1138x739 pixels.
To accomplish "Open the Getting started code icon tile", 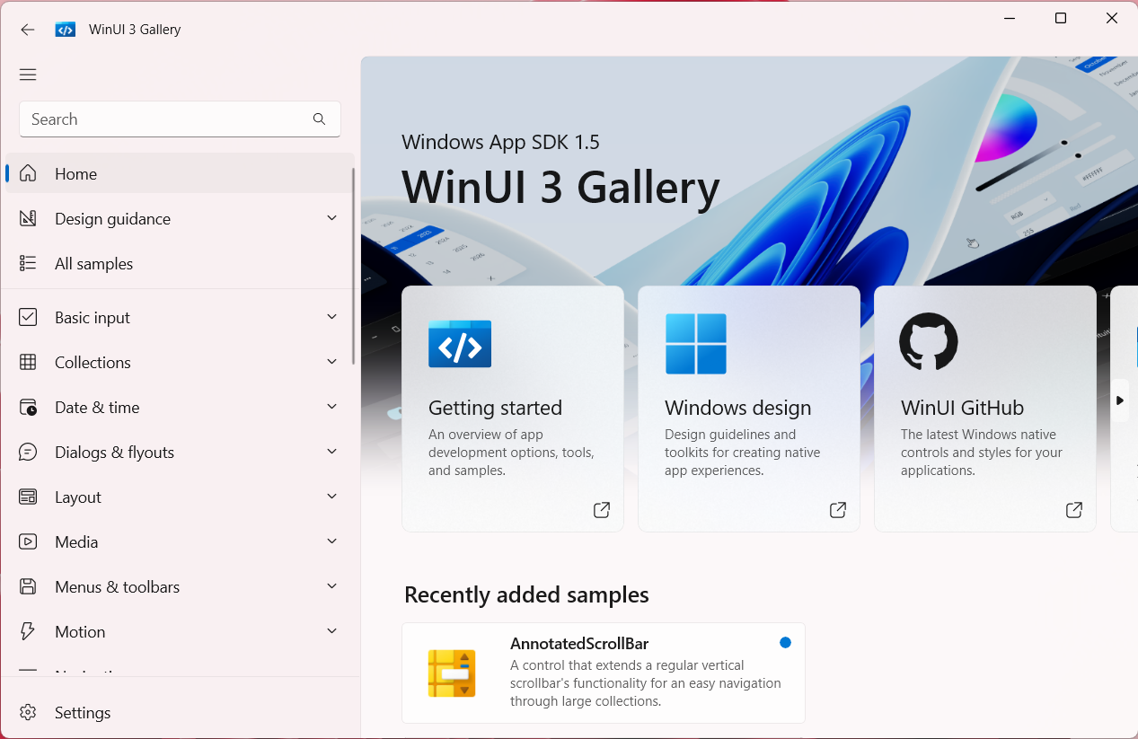I will (x=459, y=344).
